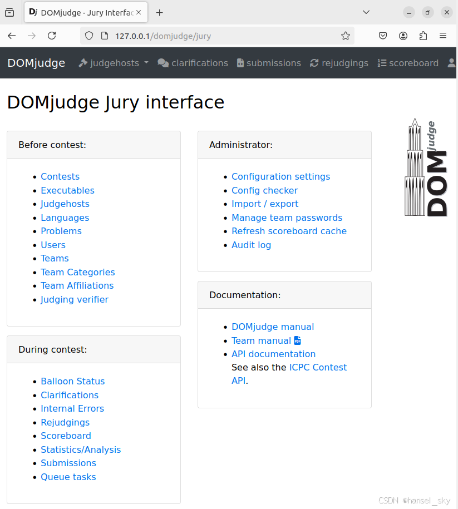Click the browser forward arrow

32,36
